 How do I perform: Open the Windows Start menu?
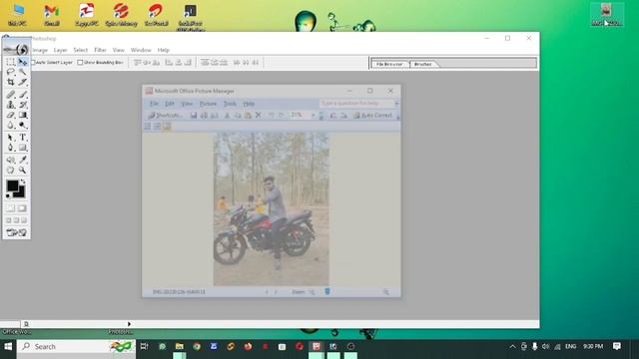(x=8, y=346)
